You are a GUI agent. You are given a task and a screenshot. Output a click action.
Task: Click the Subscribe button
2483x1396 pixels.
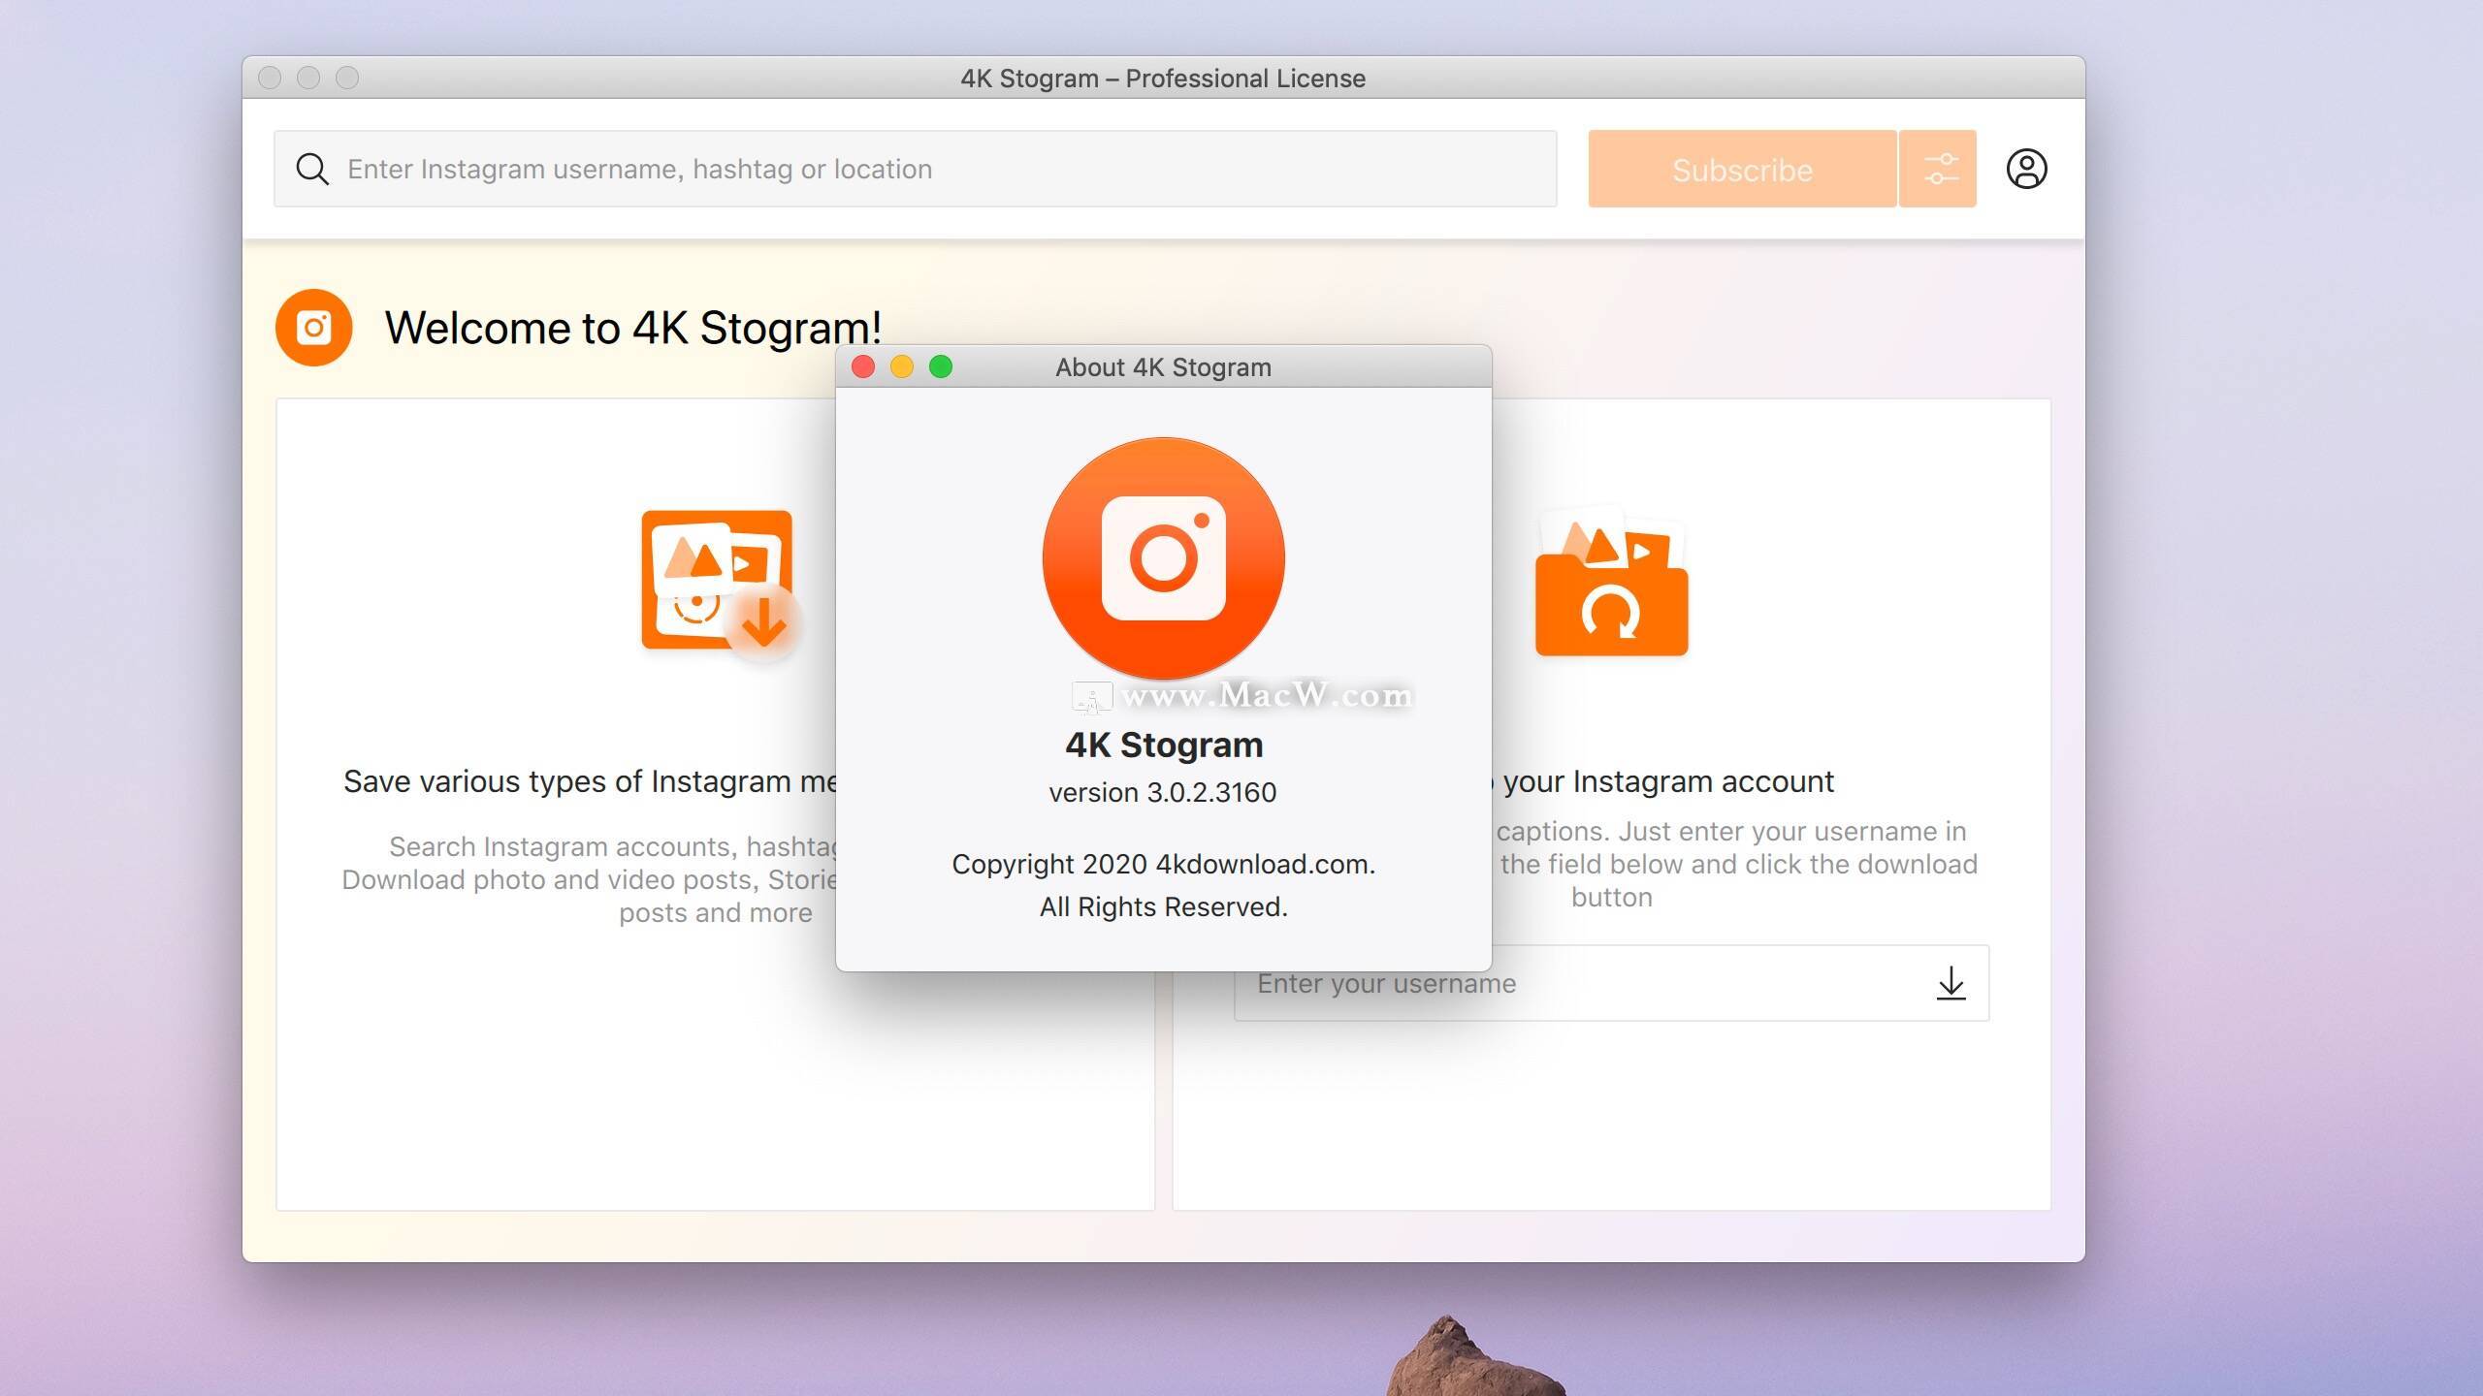tap(1742, 169)
